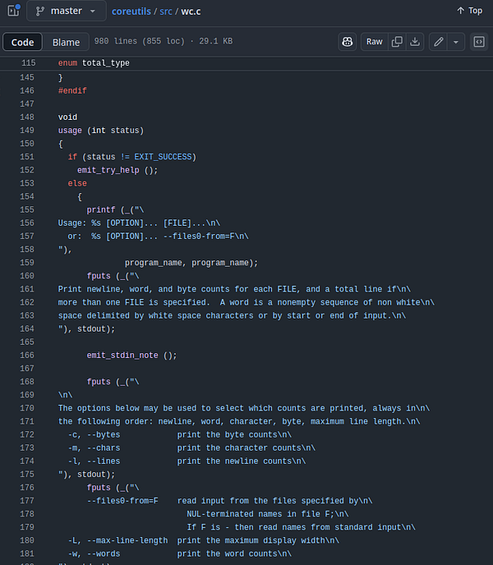The image size is (493, 565).
Task: Open the coreutils repository breadcrumb link
Action: [131, 11]
